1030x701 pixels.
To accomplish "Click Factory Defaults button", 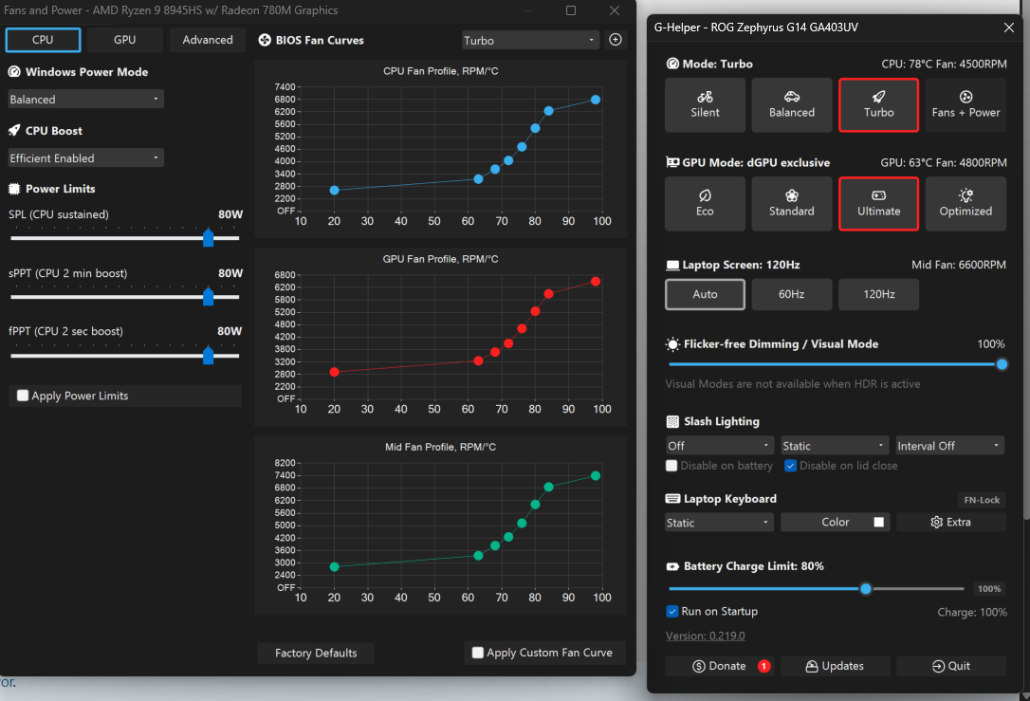I will [316, 653].
